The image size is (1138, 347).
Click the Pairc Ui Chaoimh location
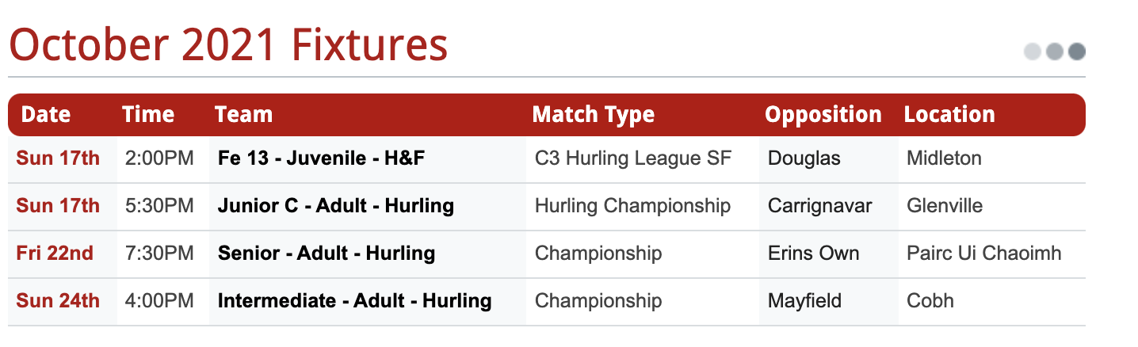click(983, 254)
